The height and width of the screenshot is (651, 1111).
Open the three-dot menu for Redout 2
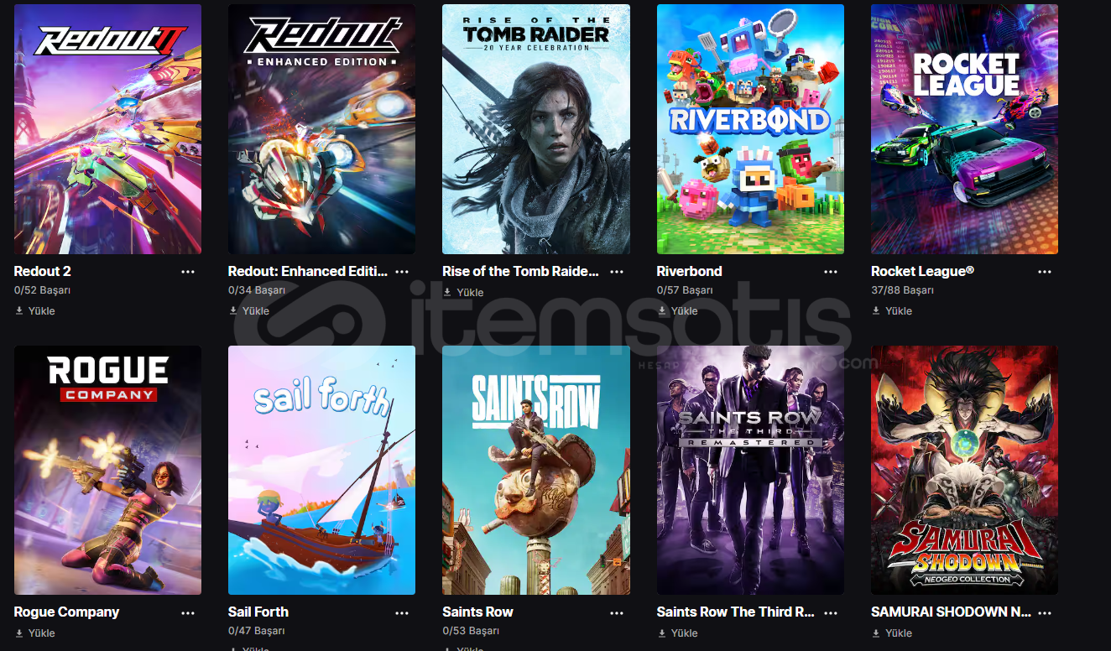[x=188, y=272]
